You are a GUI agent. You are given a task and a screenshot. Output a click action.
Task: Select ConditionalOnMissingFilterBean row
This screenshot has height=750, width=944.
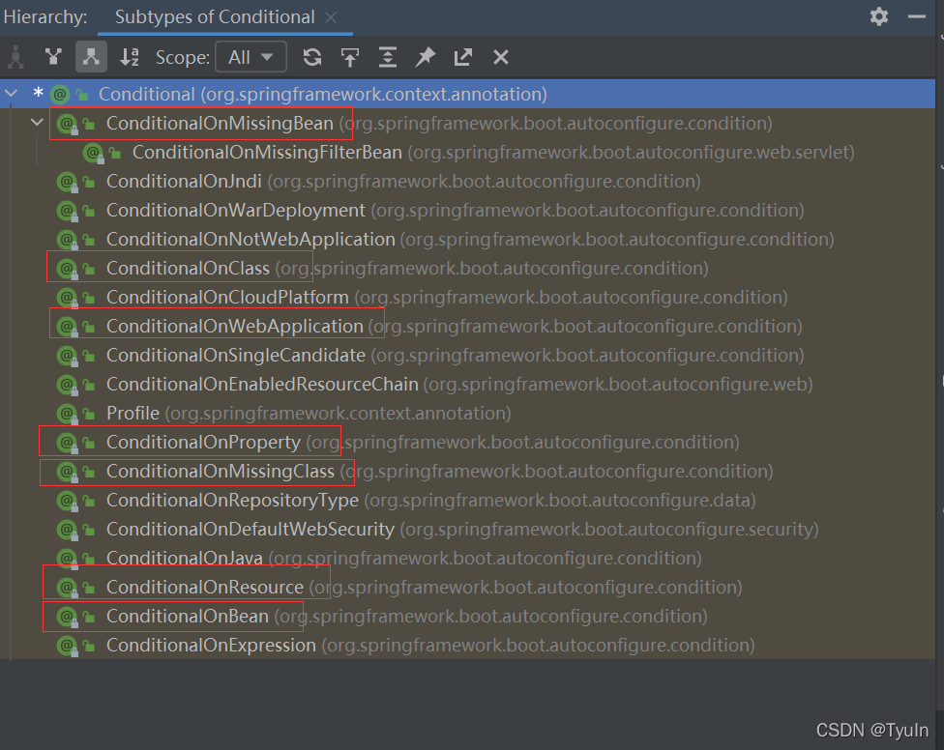tap(467, 152)
